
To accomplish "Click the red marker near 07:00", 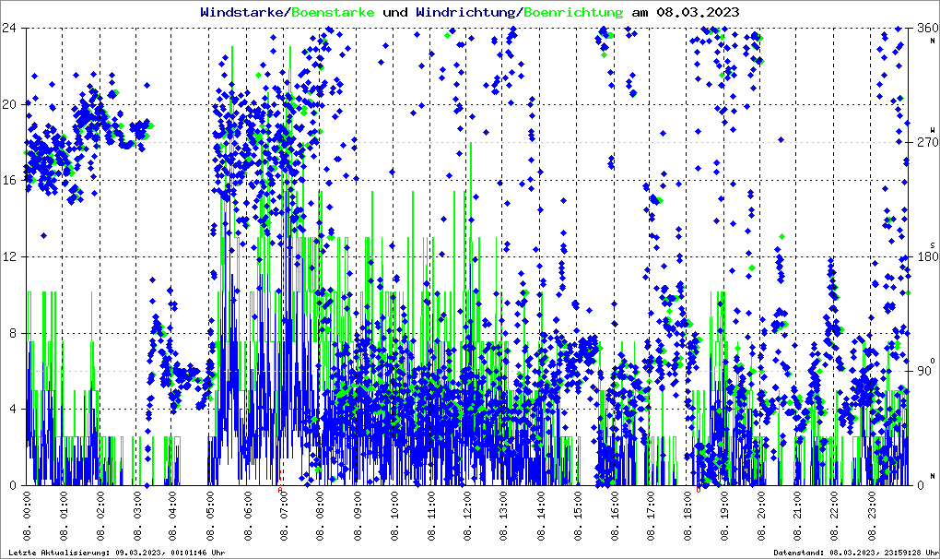I will 281,490.
